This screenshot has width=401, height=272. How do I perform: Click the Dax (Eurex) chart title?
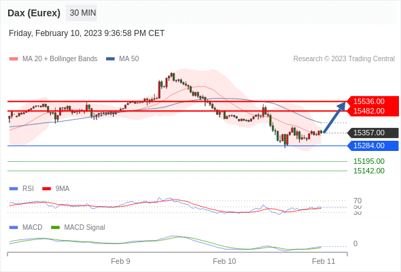tap(34, 13)
